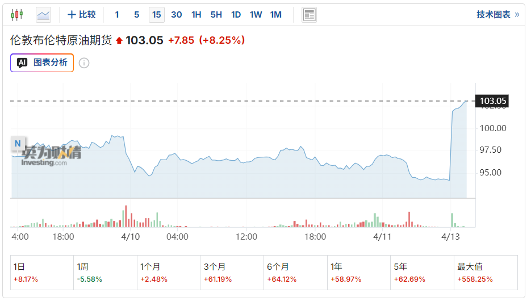
Task: Select the 最大值 period tab
Action: coord(486,273)
